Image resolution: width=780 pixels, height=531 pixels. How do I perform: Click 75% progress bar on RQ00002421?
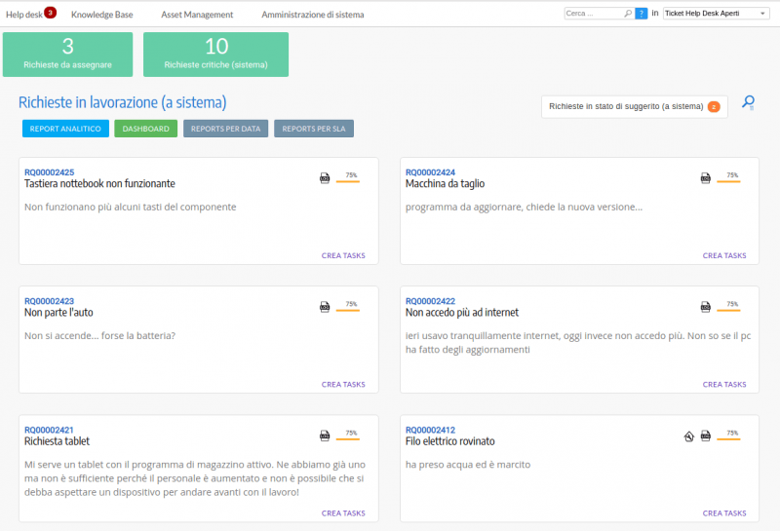tap(348, 436)
